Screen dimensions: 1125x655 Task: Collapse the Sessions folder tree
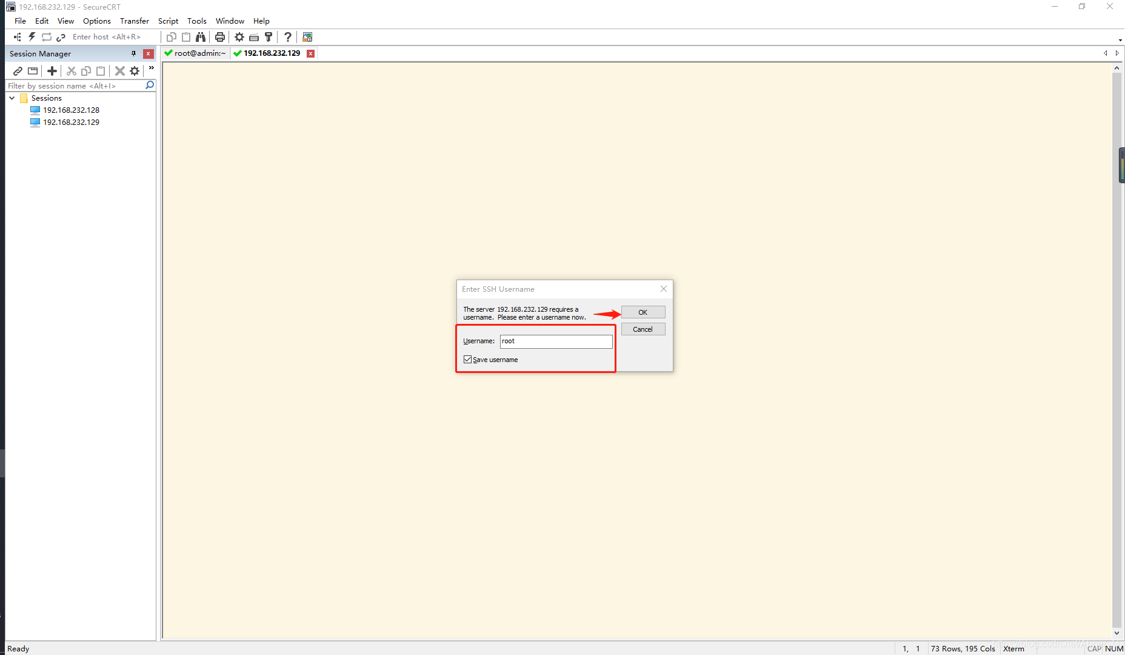click(x=12, y=98)
